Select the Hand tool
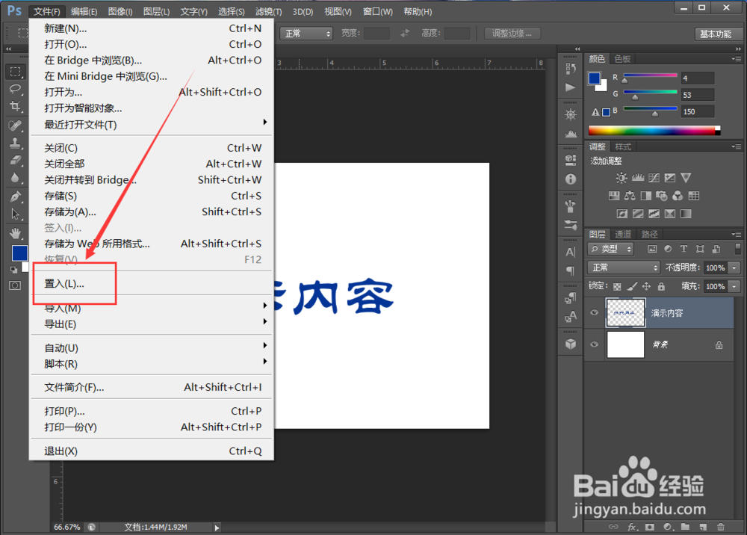 pos(15,233)
